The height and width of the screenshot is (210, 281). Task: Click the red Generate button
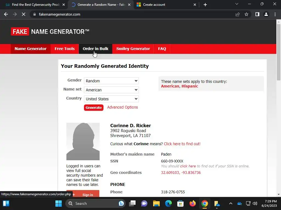pyautogui.click(x=94, y=107)
